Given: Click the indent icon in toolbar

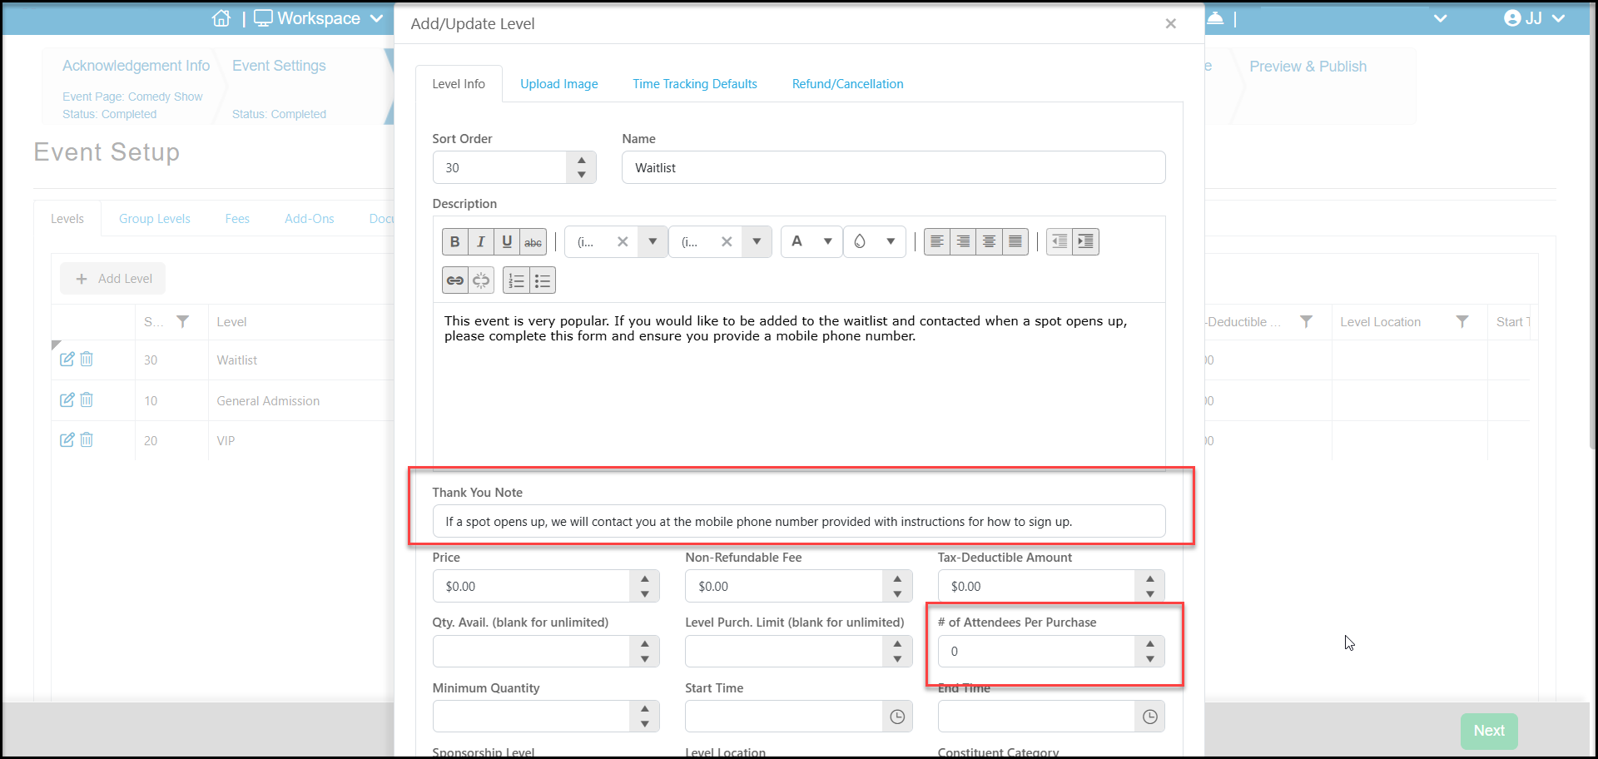Looking at the screenshot, I should pos(1085,241).
